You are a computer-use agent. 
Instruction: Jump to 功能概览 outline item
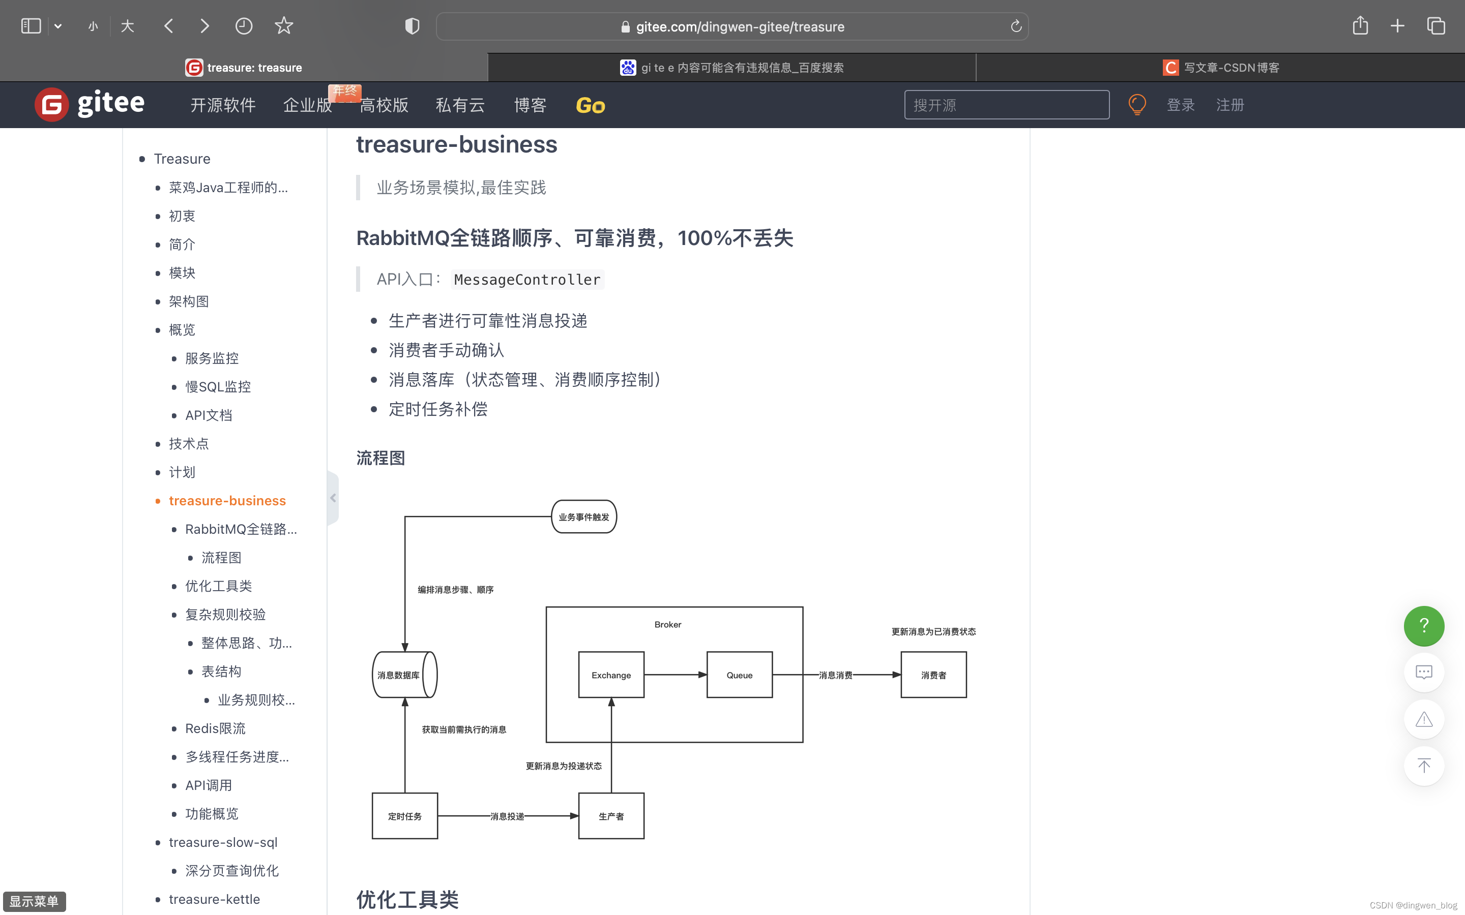[x=212, y=813]
